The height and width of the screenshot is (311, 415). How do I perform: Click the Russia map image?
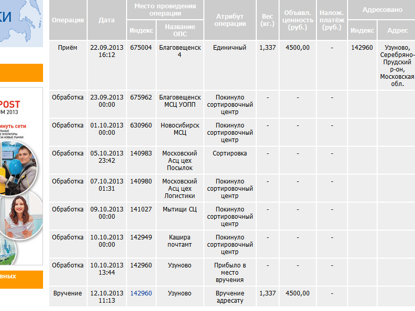coord(21,23)
